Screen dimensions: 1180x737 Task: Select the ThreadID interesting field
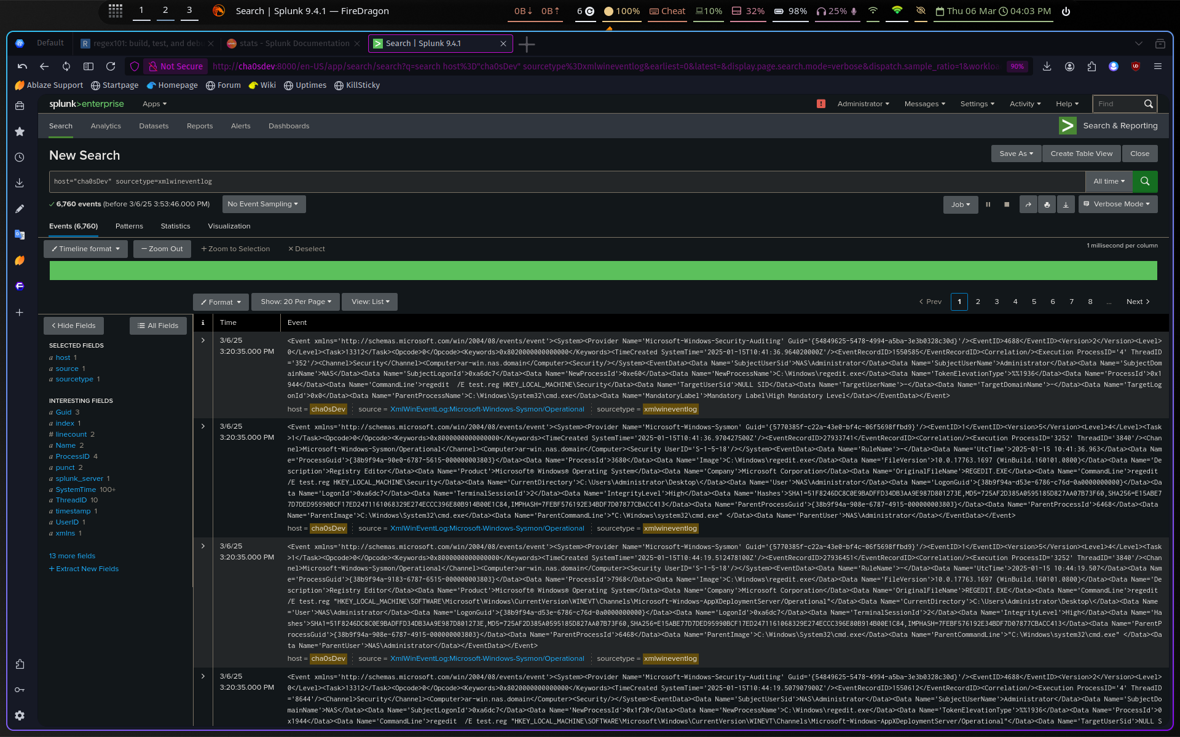tap(71, 500)
